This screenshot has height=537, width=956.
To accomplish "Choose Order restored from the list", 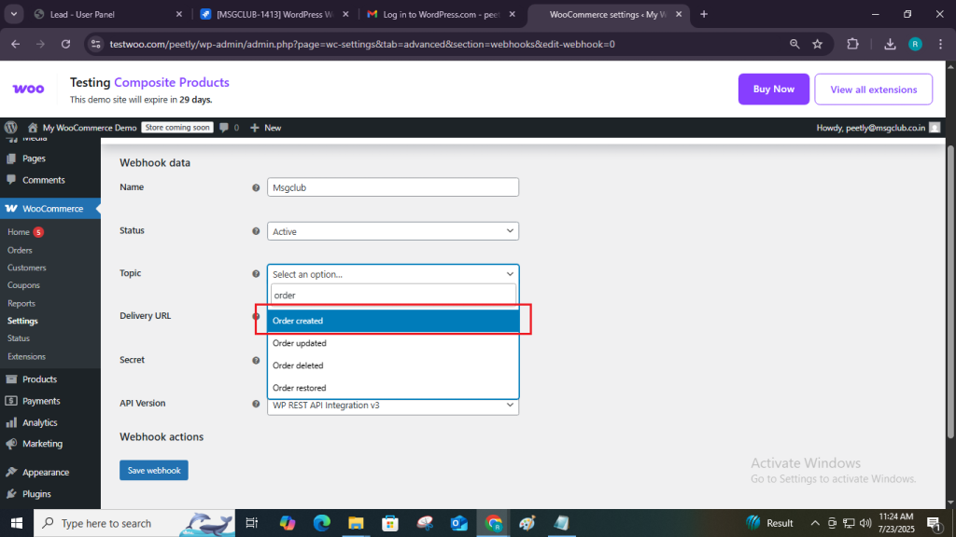I will coord(393,388).
